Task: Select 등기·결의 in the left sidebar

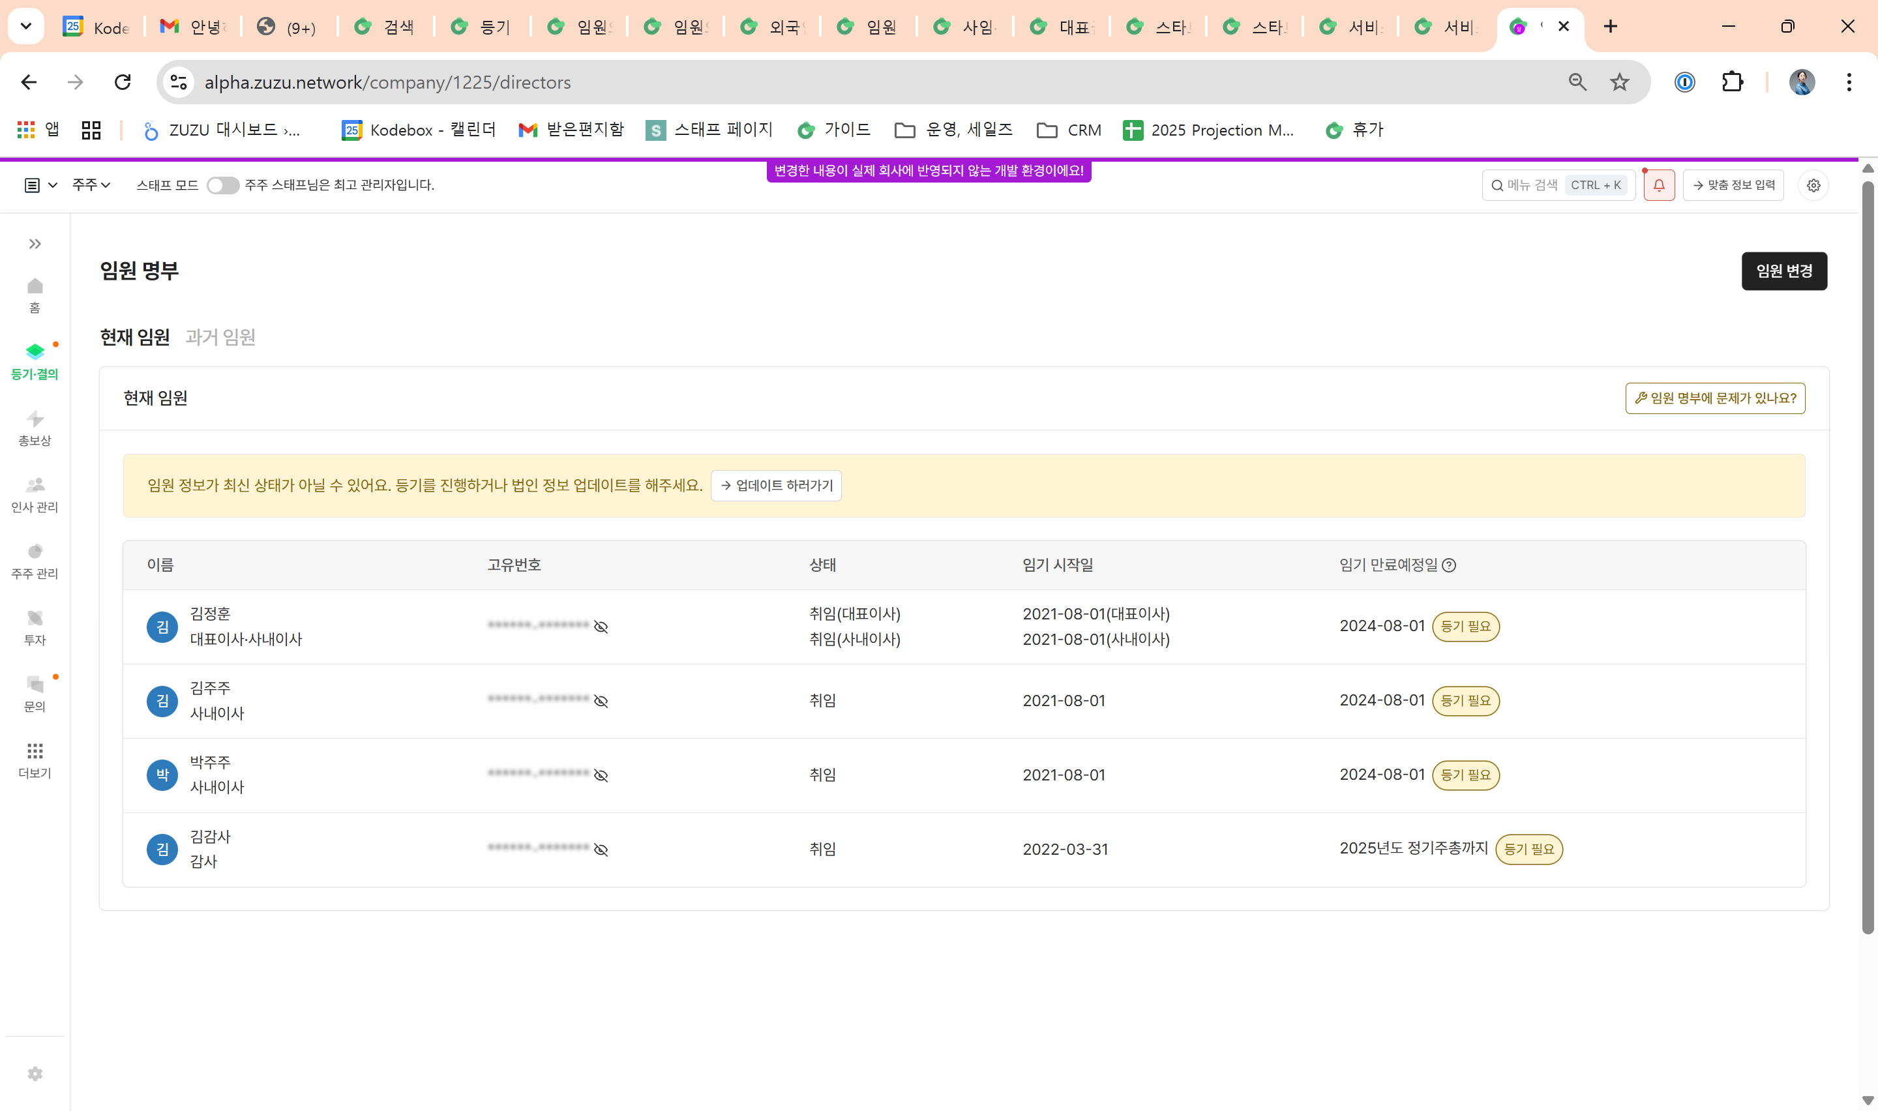Action: [35, 359]
